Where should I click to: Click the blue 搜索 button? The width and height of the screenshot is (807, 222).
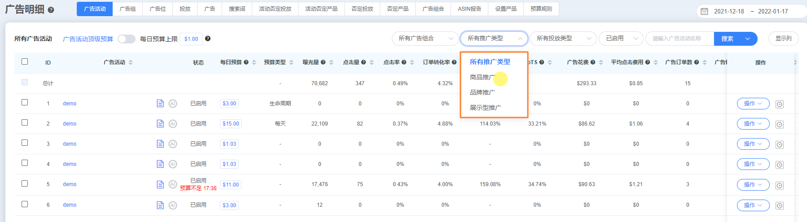pyautogui.click(x=727, y=39)
